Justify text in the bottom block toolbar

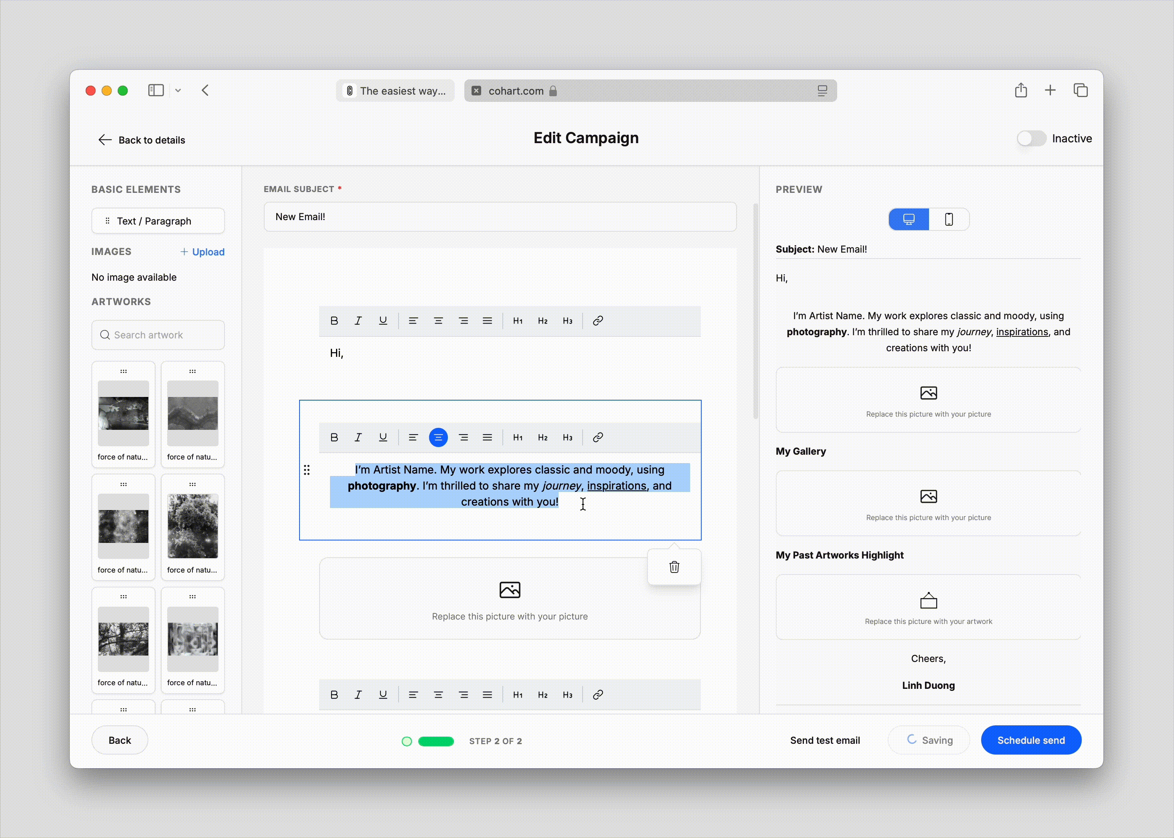coord(487,695)
